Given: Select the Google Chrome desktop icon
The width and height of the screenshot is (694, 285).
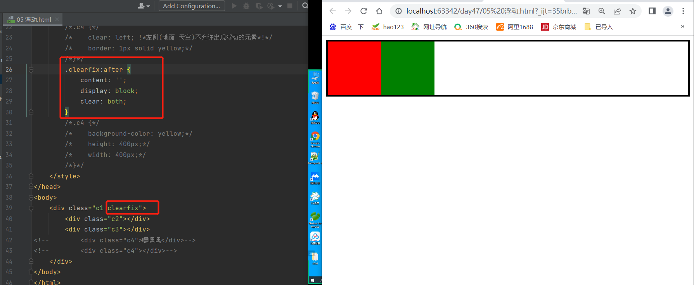Looking at the screenshot, I should click(315, 139).
